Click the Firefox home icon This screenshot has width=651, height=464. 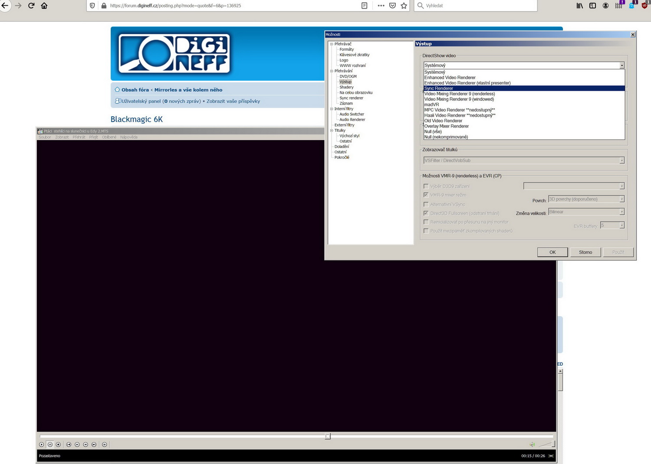(x=44, y=6)
